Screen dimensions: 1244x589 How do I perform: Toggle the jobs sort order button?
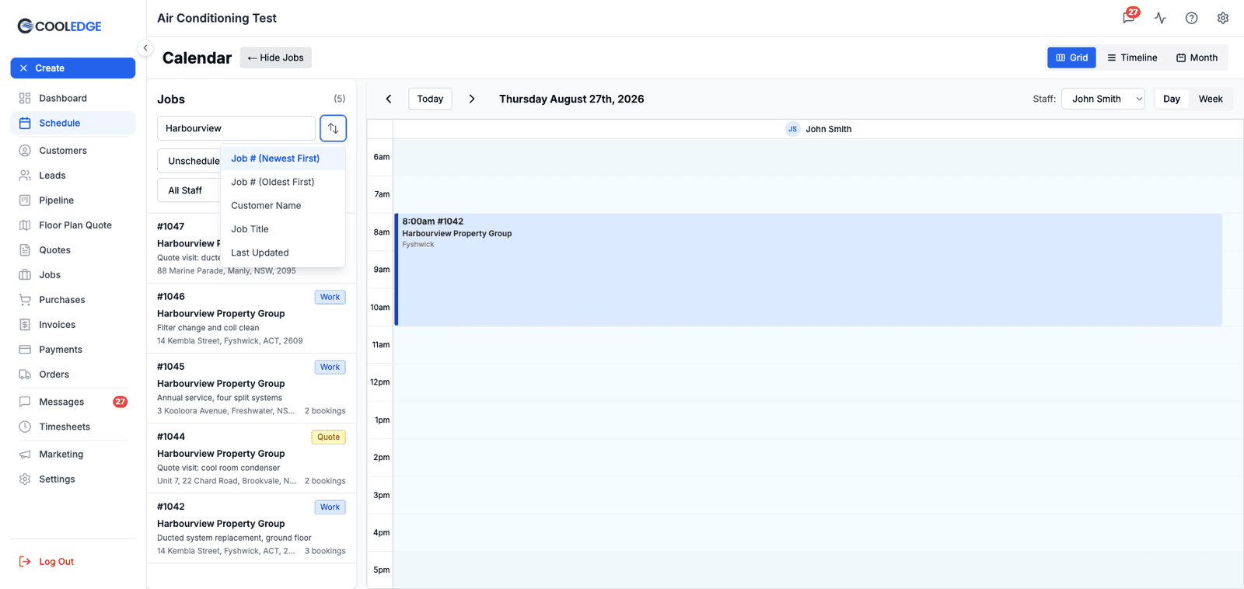click(x=333, y=128)
